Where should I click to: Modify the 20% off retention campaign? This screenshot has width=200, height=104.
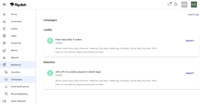190,73
